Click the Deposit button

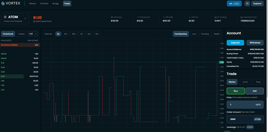[235, 42]
